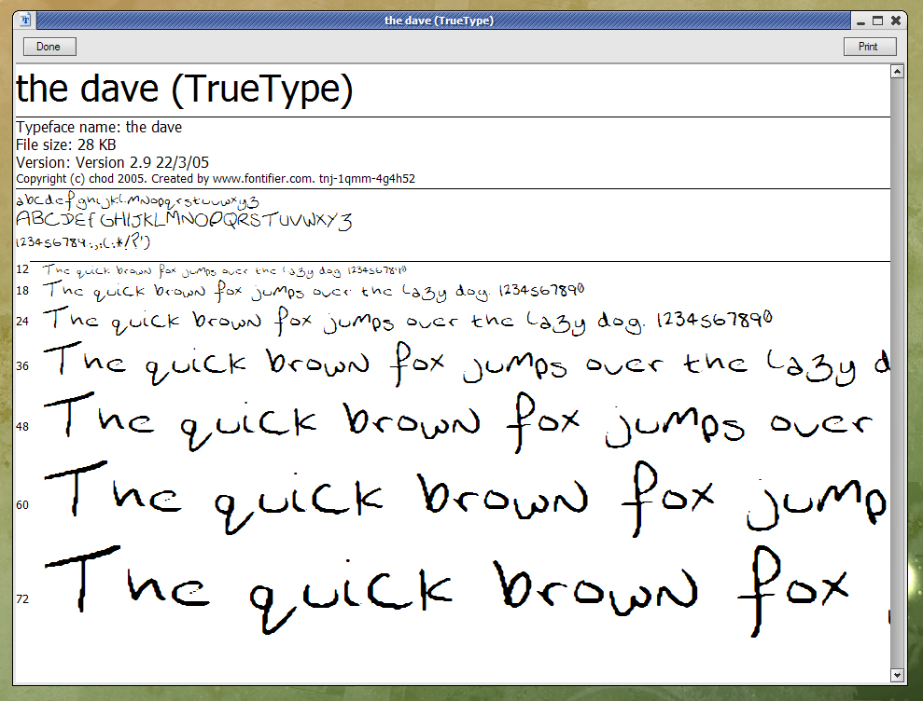Screen dimensions: 923x701
Task: Click the Print button
Action: pos(868,46)
